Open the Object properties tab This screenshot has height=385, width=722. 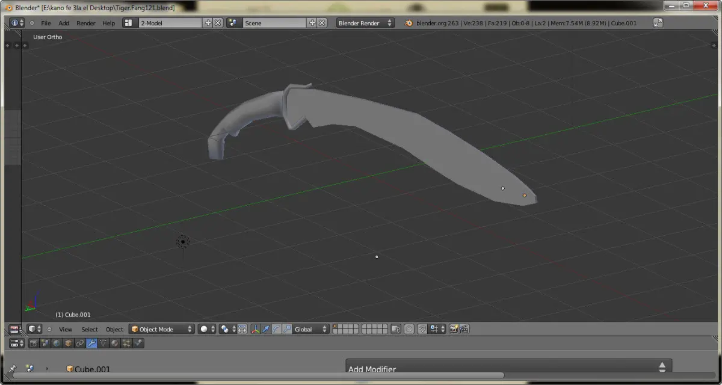coord(68,343)
